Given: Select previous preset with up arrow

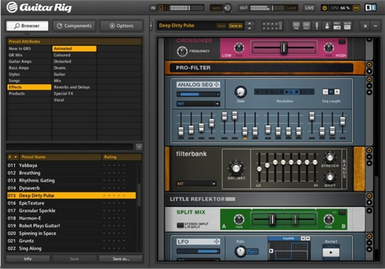Looking at the screenshot, I should (x=250, y=24).
